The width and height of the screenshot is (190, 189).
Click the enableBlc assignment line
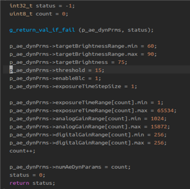pyautogui.click(x=55, y=78)
